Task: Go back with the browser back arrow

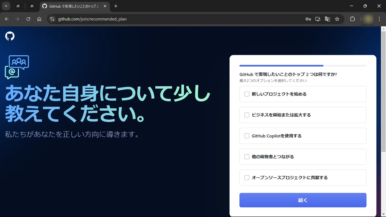Action: pyautogui.click(x=7, y=19)
